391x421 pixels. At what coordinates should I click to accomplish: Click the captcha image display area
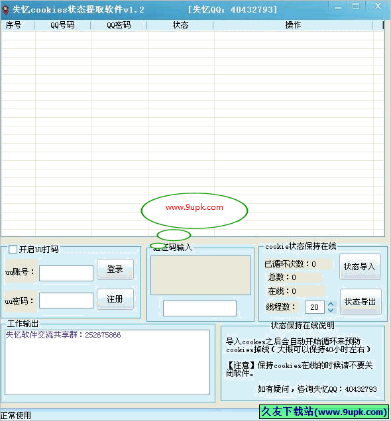tap(201, 275)
